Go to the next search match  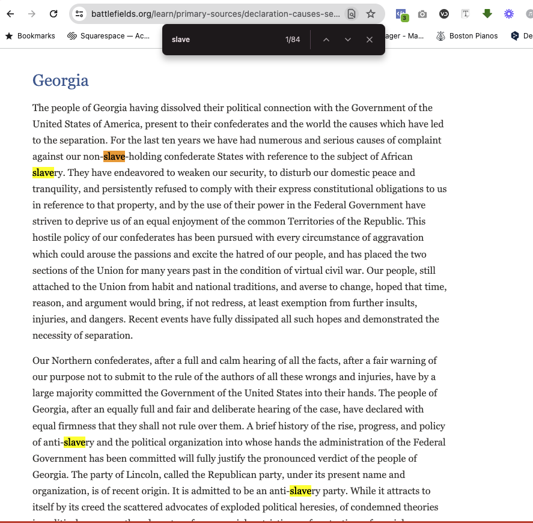348,40
